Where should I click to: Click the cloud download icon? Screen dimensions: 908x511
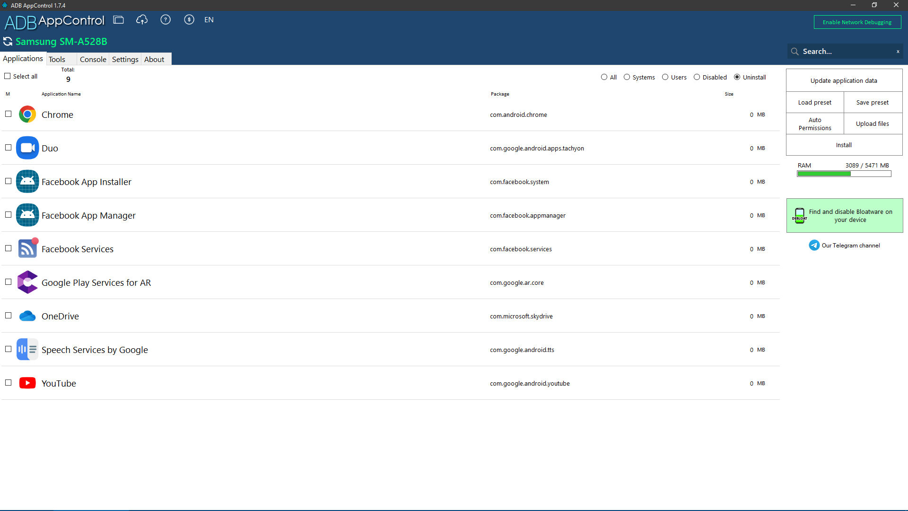tap(142, 20)
